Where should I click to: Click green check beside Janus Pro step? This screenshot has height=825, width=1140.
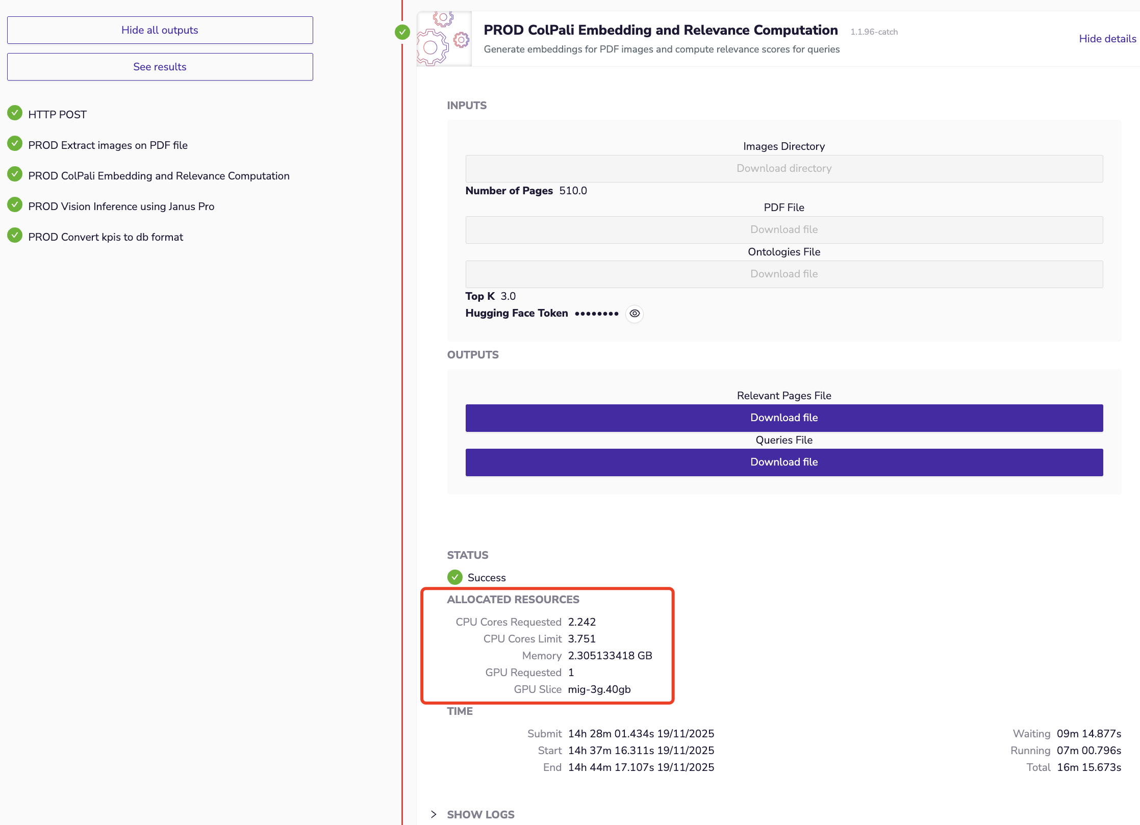pyautogui.click(x=15, y=205)
